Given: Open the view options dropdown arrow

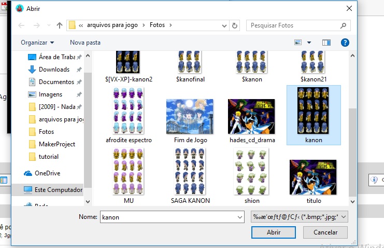Looking at the screenshot, I should pos(309,43).
